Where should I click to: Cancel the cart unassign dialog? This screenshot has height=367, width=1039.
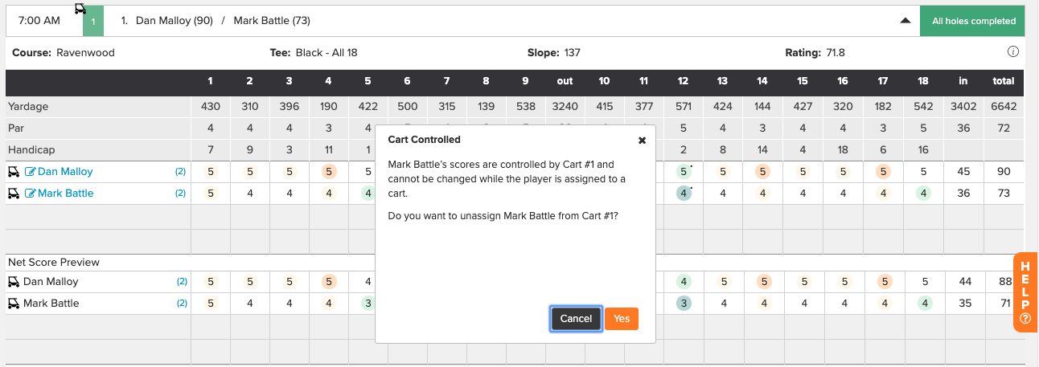click(576, 319)
